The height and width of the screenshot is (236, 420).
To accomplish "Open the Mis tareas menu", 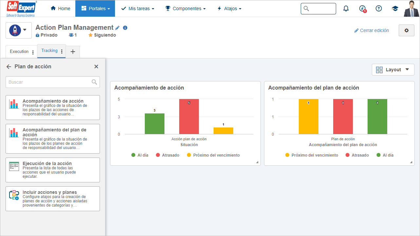I will (138, 8).
